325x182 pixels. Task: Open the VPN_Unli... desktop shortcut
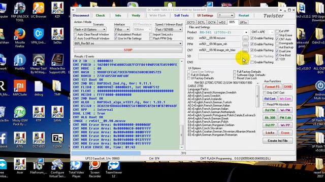point(39,36)
